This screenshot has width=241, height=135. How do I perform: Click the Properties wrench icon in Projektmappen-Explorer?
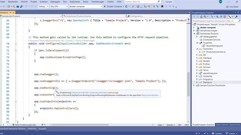click(236, 16)
